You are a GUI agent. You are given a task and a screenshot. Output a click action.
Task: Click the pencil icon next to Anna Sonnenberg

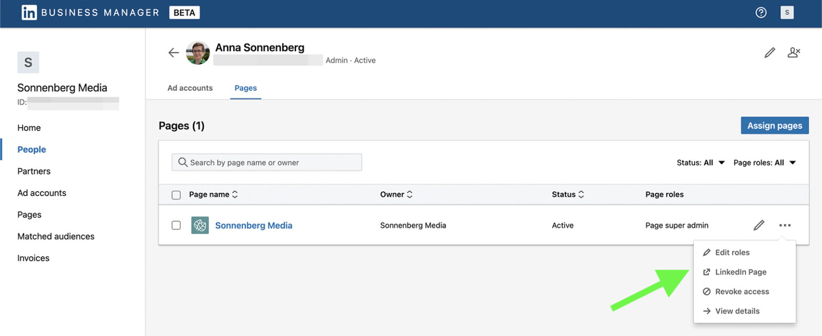pos(770,52)
